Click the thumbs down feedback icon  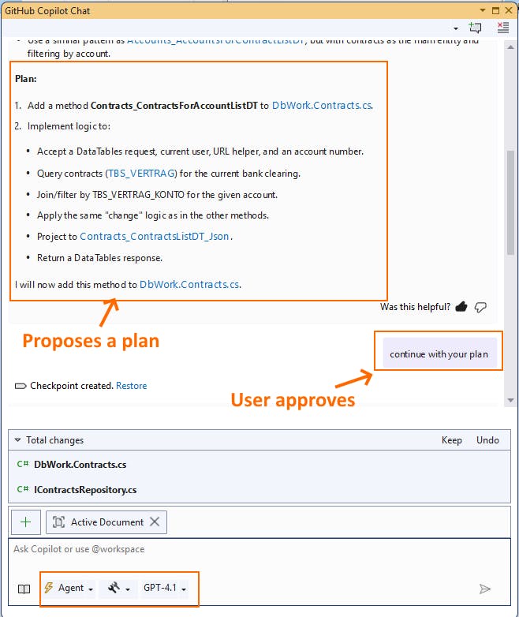480,307
